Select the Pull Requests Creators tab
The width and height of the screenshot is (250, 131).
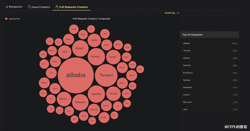[x=71, y=7]
